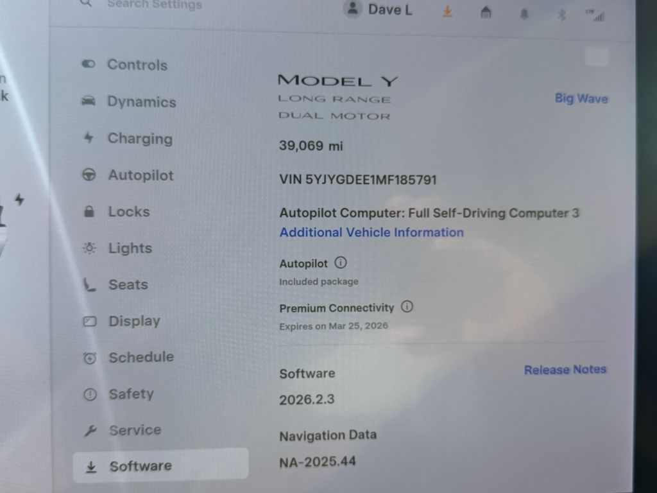
Task: Tap the orange software download icon
Action: [448, 12]
